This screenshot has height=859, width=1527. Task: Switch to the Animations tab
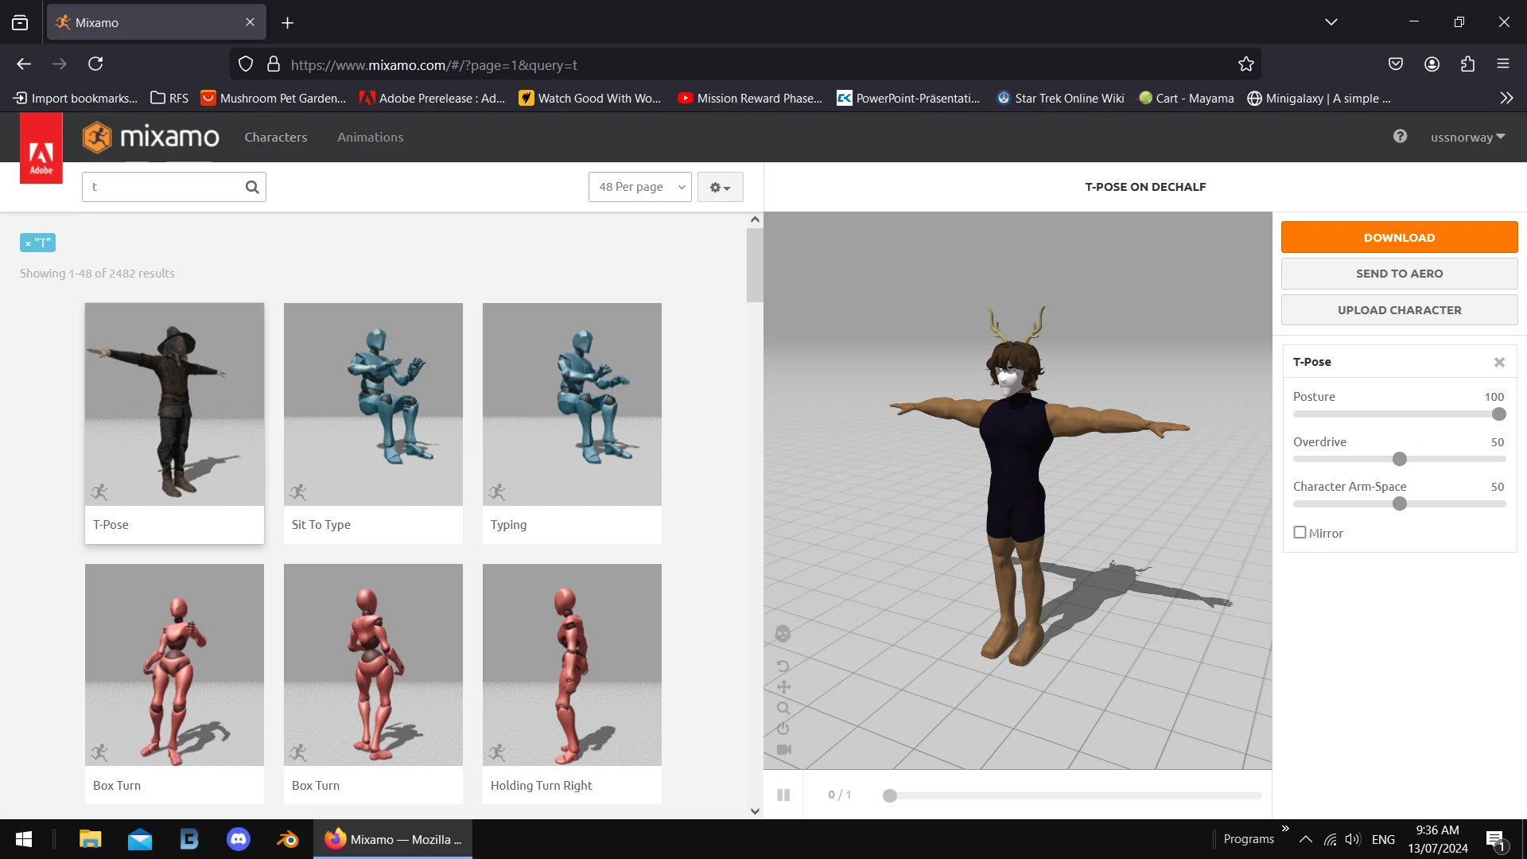coord(370,137)
